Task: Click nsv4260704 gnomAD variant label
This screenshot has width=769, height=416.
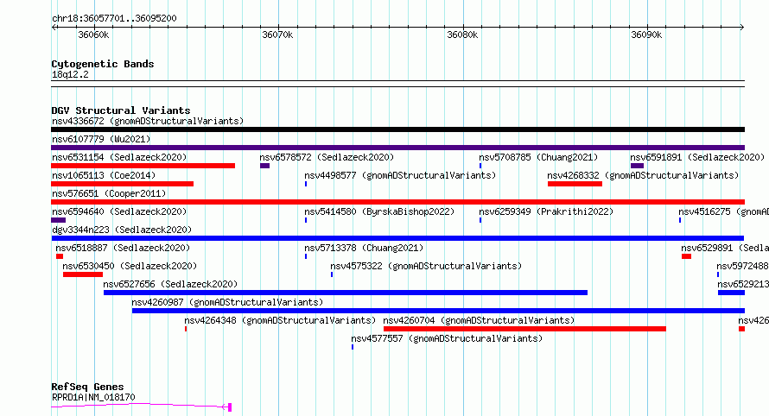Action: [x=479, y=320]
